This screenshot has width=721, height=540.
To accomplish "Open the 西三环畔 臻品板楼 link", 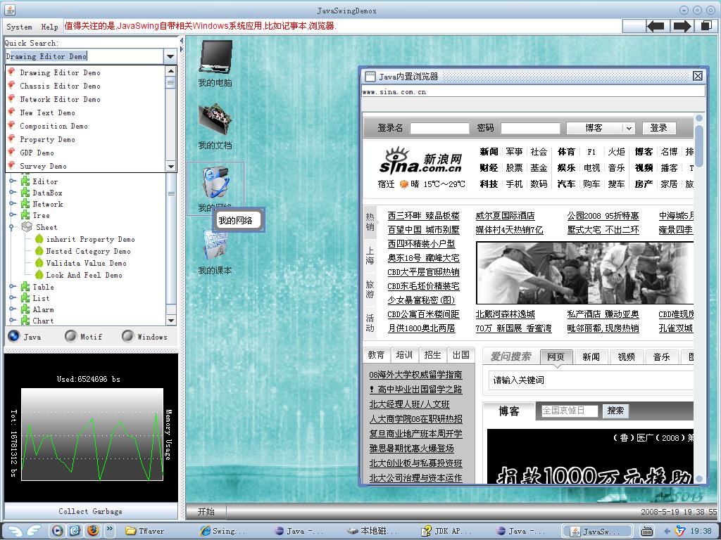I will click(423, 216).
